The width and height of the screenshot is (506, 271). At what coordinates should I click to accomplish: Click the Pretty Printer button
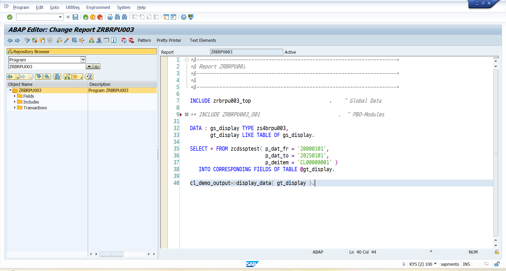click(169, 40)
